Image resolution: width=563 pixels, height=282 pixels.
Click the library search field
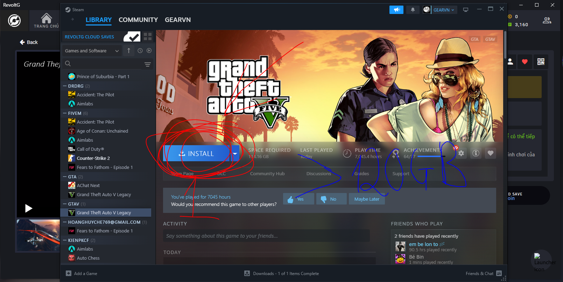(x=103, y=64)
